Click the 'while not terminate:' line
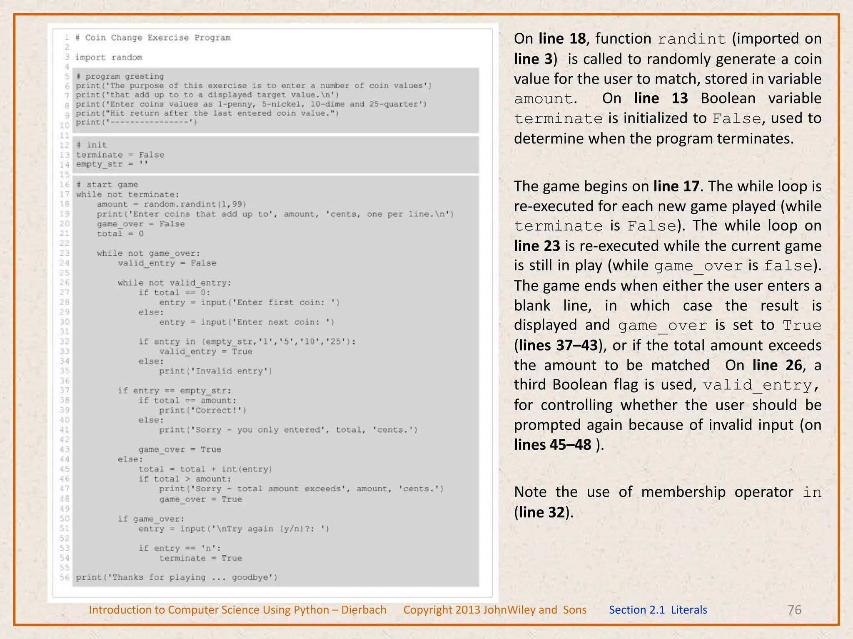This screenshot has height=639, width=853. click(x=127, y=194)
